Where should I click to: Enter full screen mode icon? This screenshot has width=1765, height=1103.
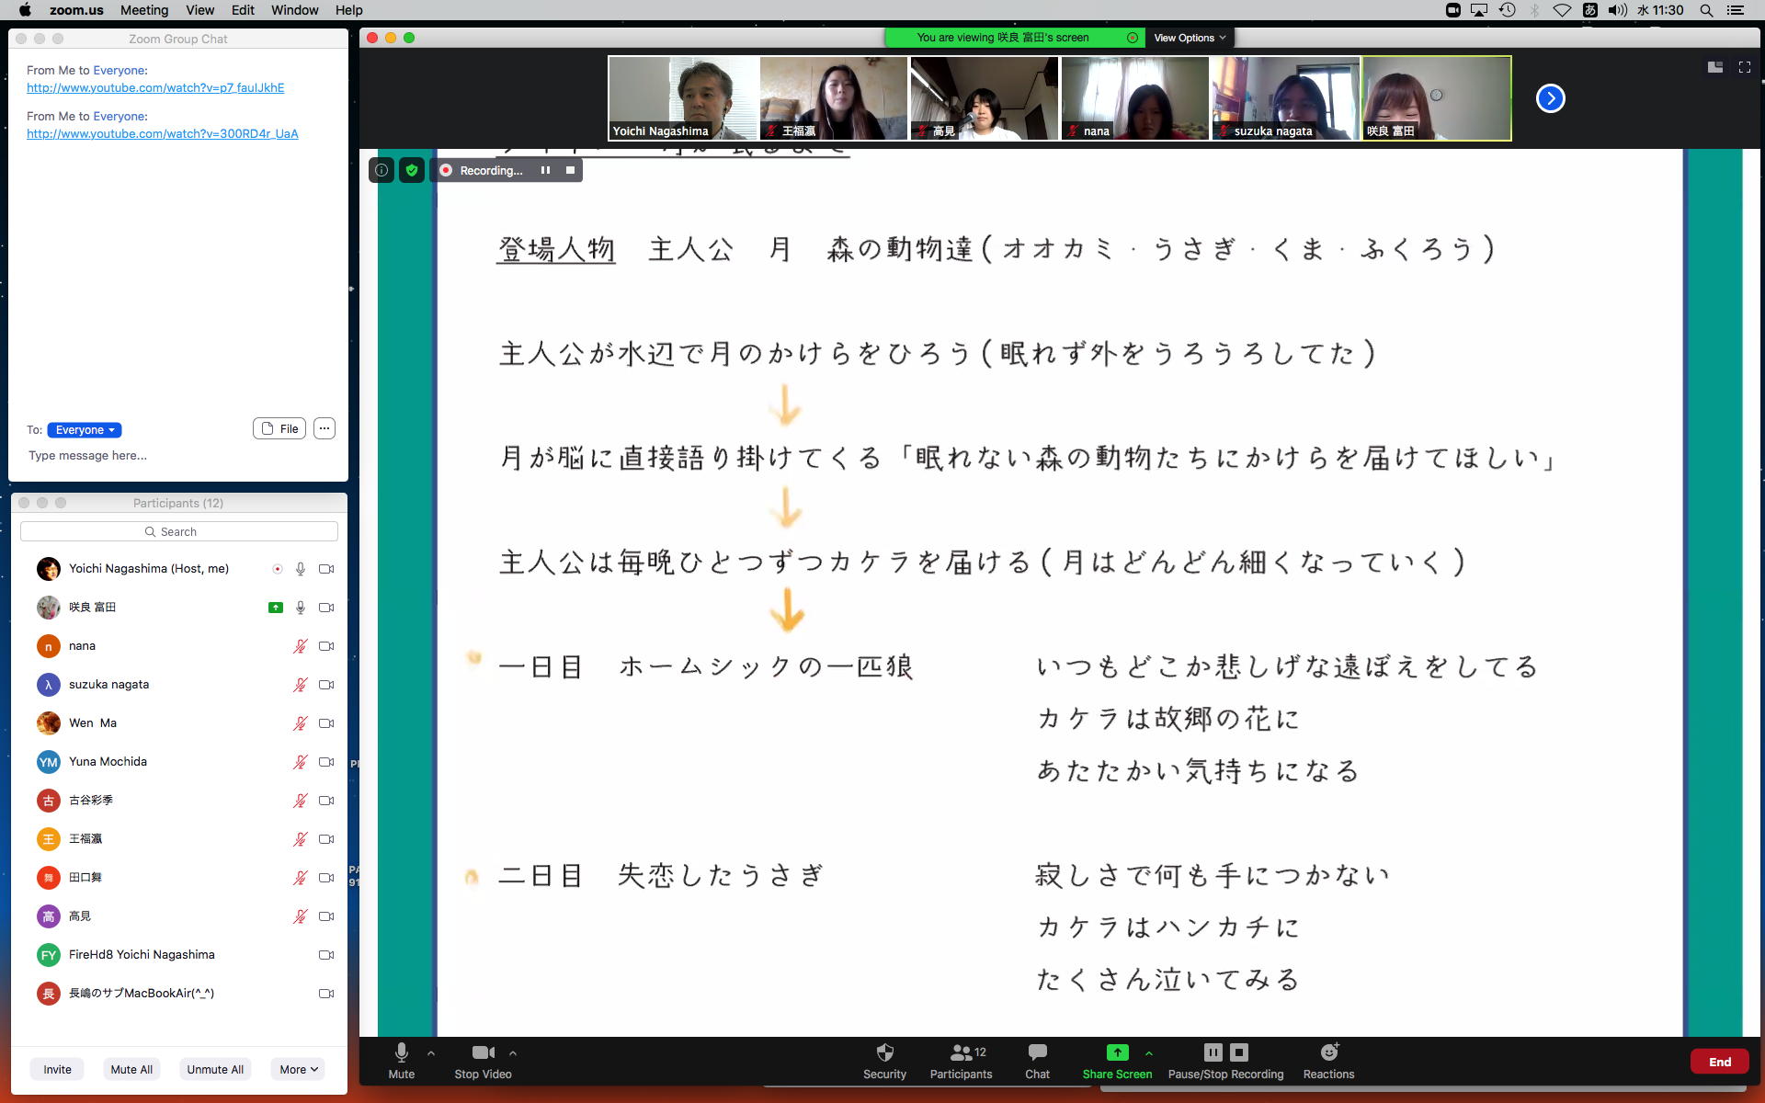(x=1744, y=67)
